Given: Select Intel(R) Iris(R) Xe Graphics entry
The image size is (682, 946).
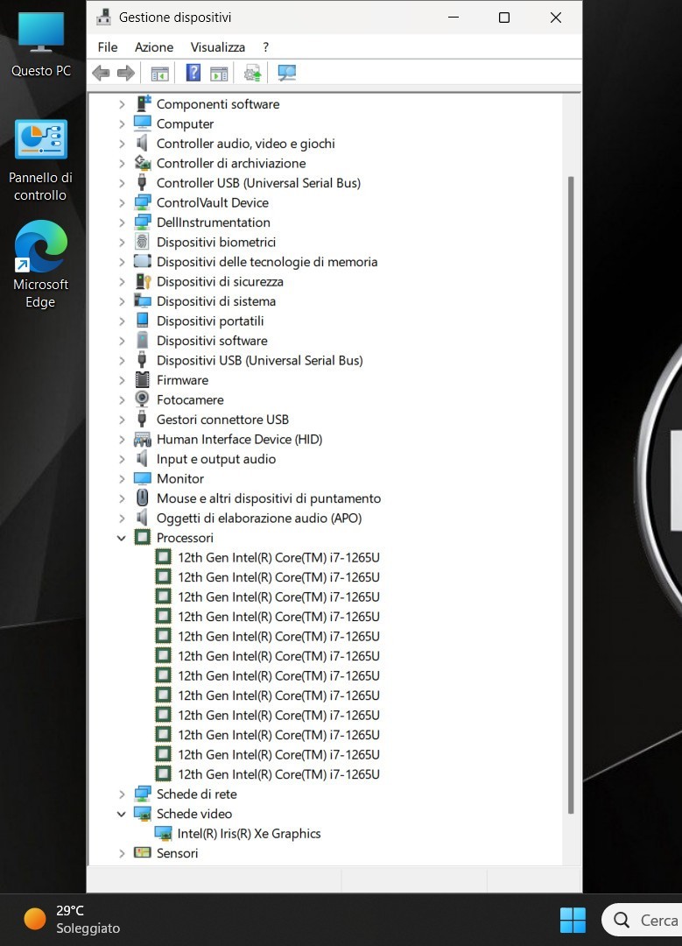Looking at the screenshot, I should point(249,833).
